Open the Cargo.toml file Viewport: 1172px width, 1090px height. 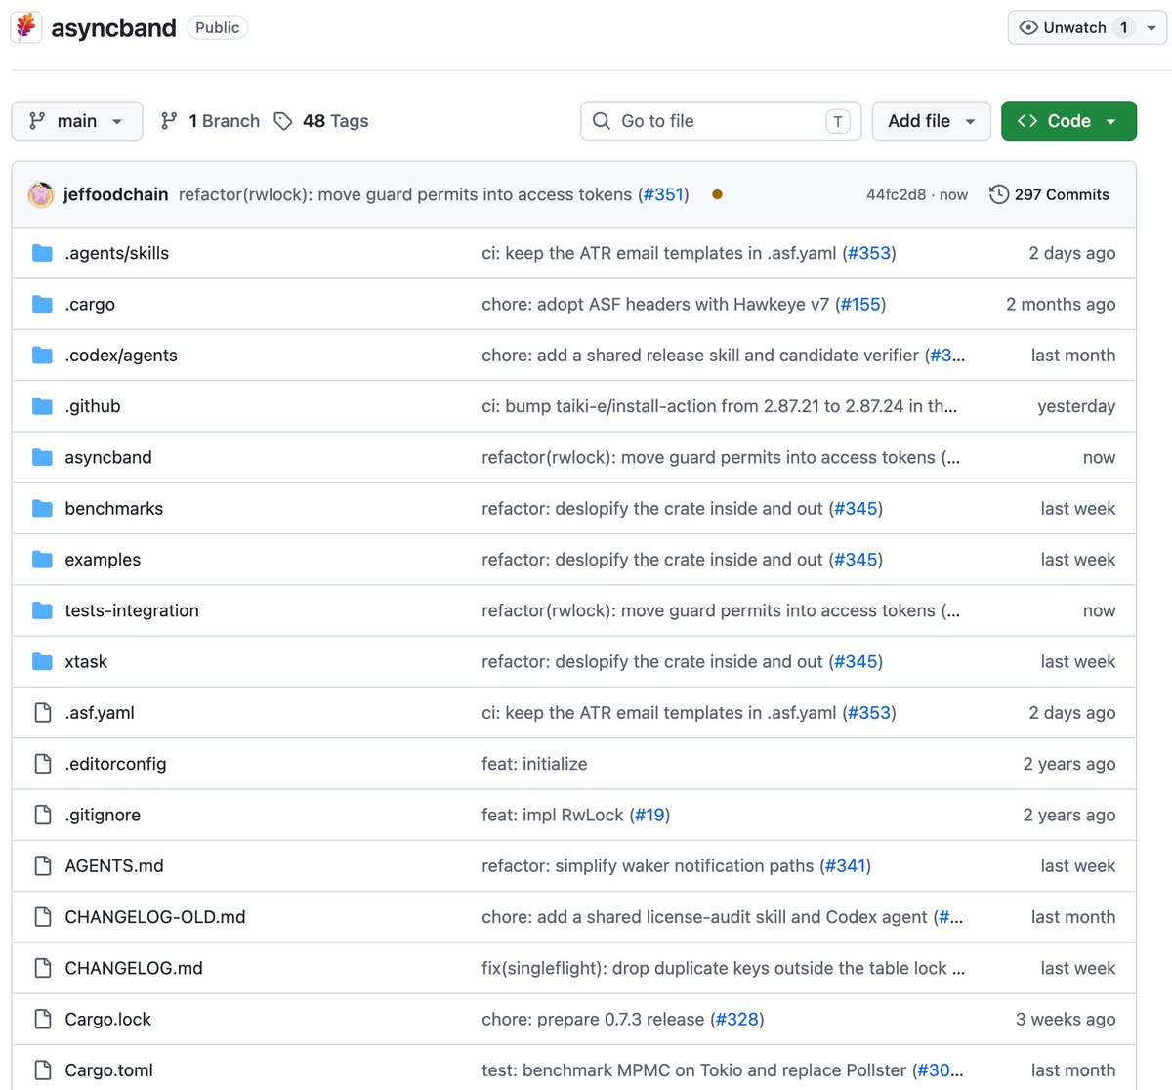click(109, 1070)
